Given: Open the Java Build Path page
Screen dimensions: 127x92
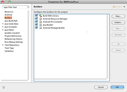Looking at the screenshot, I should click(11, 21).
